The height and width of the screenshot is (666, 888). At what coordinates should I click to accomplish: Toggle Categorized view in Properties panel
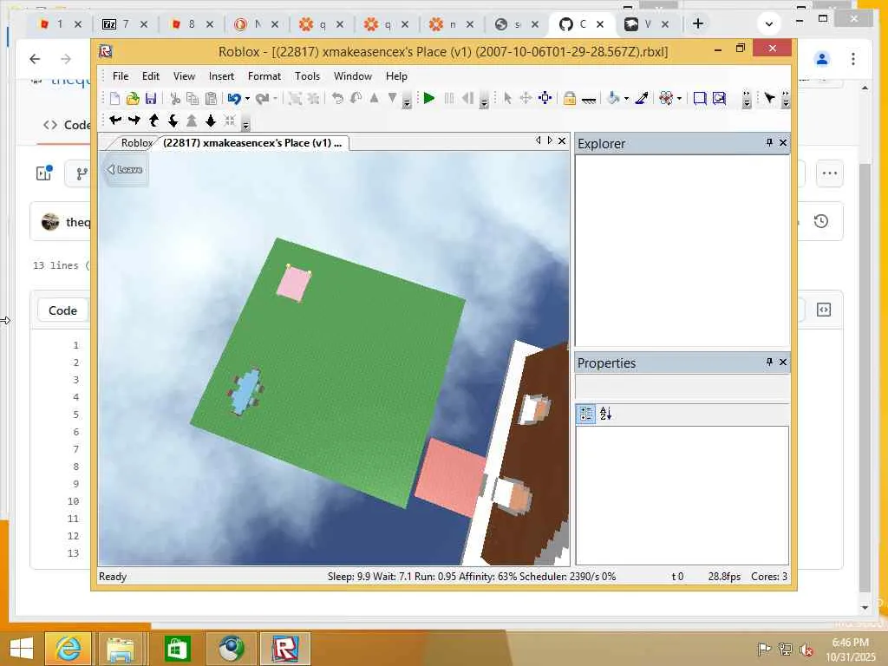point(586,414)
